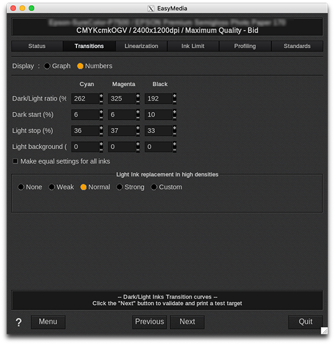The height and width of the screenshot is (344, 334).
Task: Increase Cyan Dark/Light ratio with up arrow
Action: [x=101, y=96]
